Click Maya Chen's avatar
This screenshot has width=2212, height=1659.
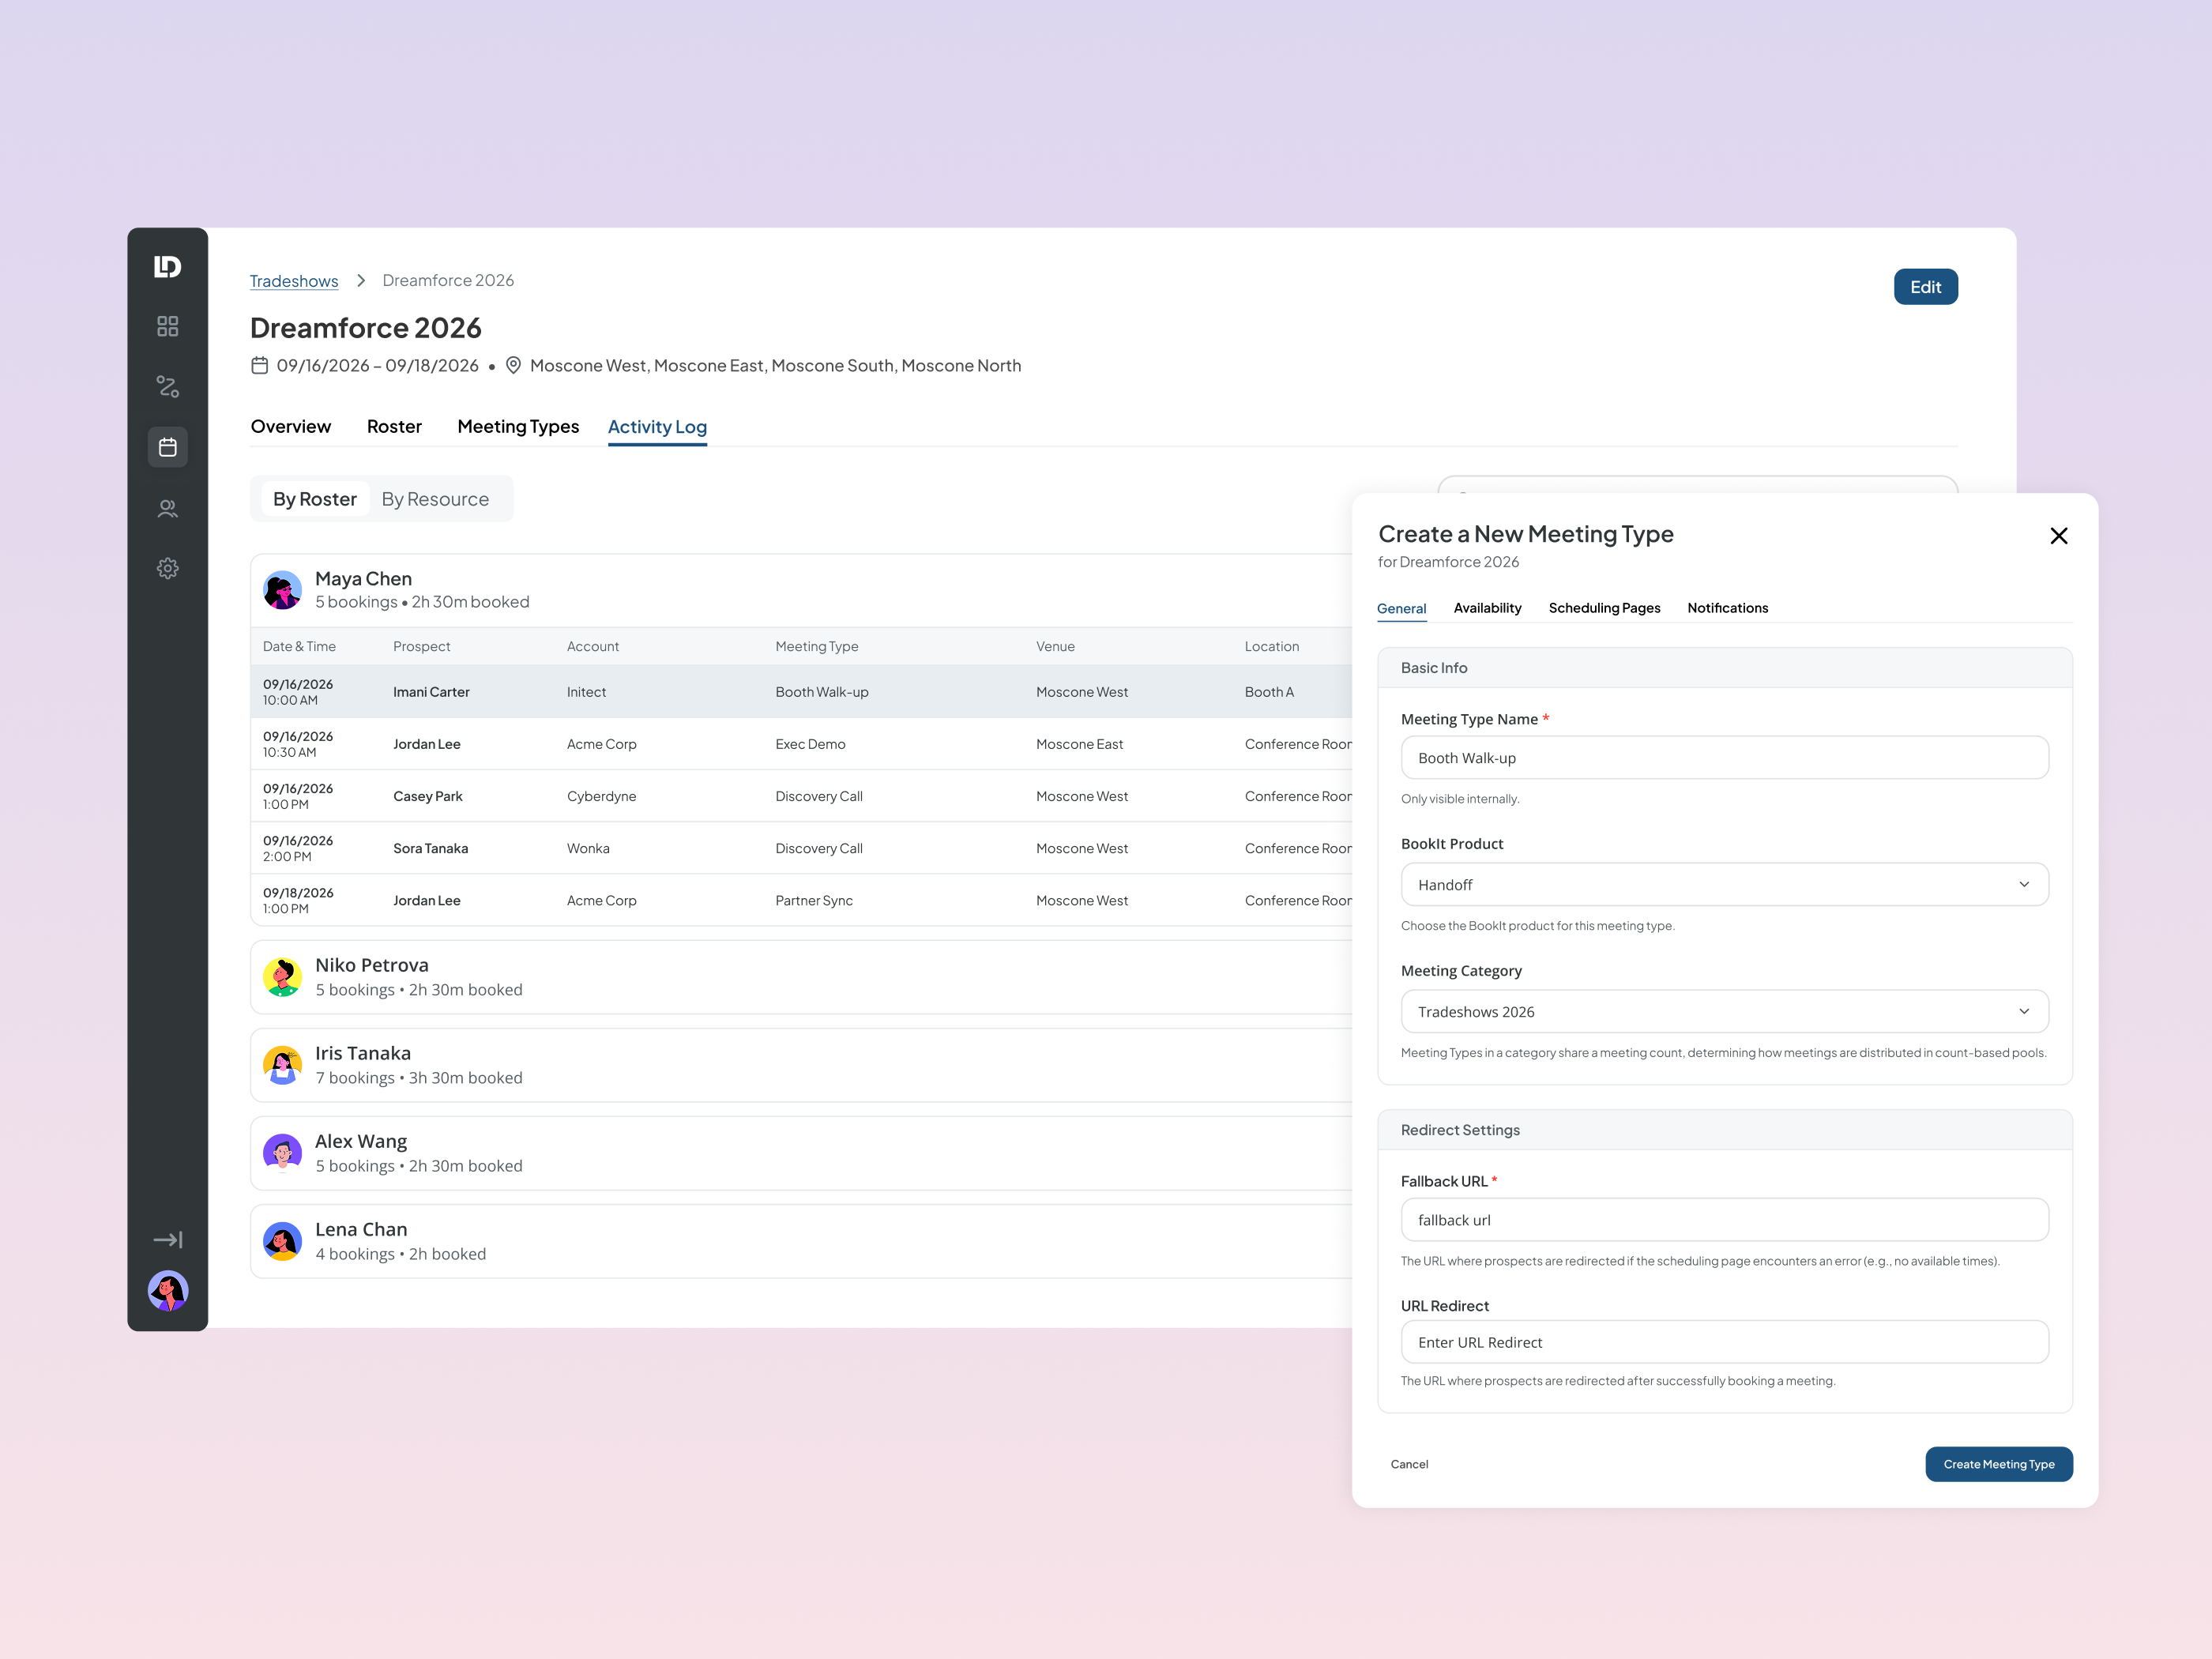[x=282, y=590]
